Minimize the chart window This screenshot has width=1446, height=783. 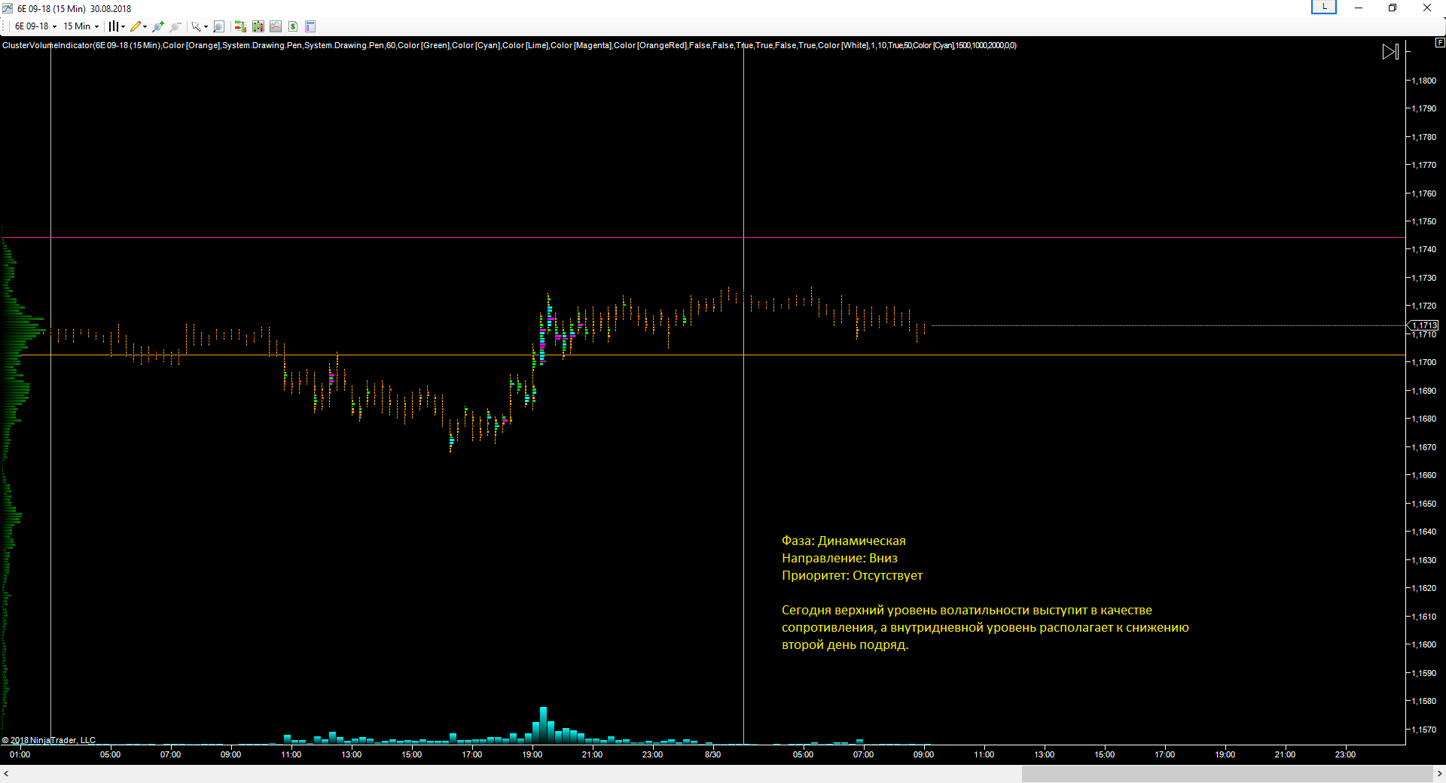click(1359, 8)
